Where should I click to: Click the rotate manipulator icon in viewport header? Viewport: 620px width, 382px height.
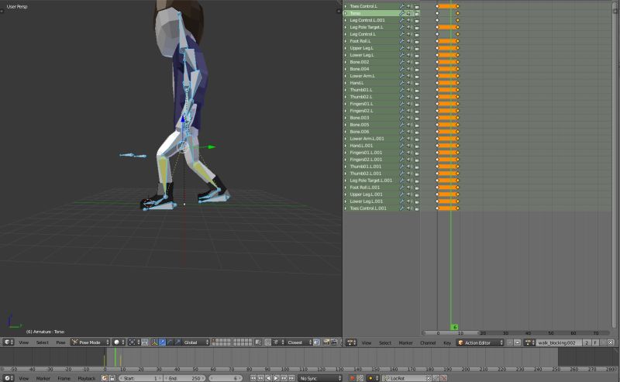click(x=169, y=342)
